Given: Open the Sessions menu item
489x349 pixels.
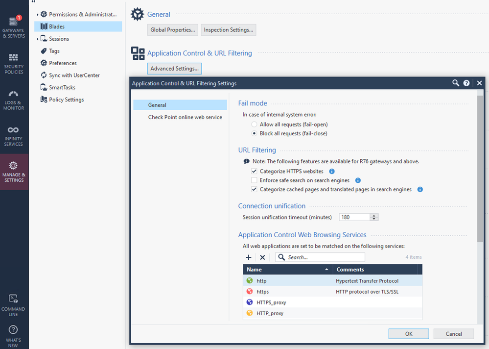Looking at the screenshot, I should pos(59,39).
